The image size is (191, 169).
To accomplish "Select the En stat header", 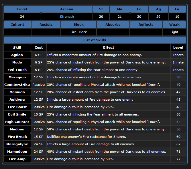I will [x=139, y=9].
